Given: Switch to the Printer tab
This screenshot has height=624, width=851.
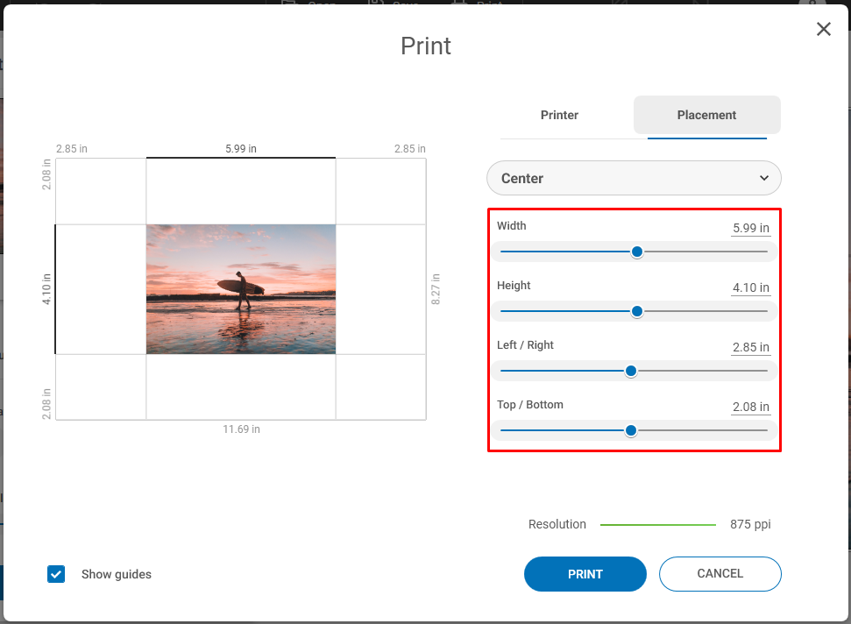Looking at the screenshot, I should 559,115.
